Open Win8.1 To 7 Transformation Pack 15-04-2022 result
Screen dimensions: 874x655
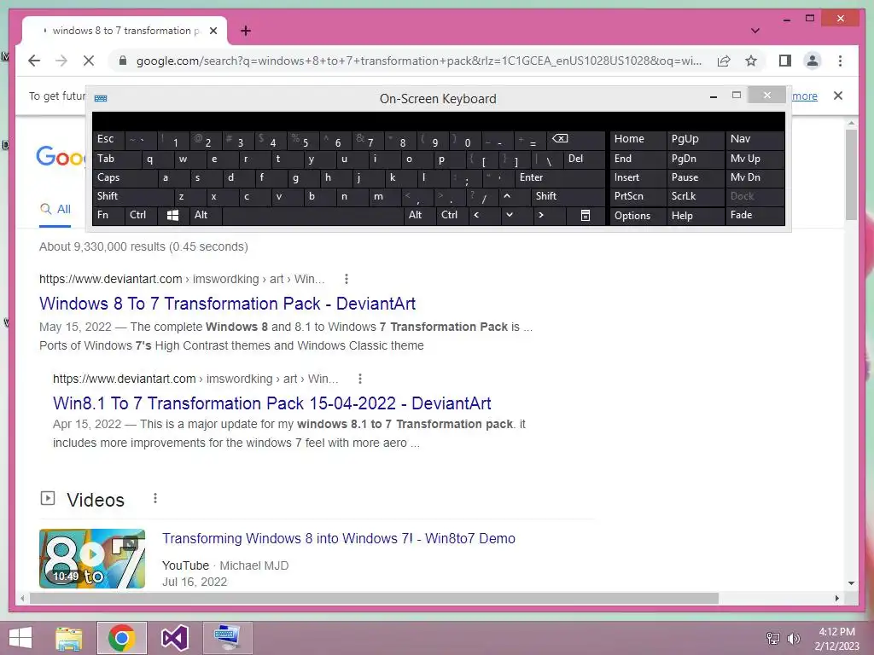[272, 403]
